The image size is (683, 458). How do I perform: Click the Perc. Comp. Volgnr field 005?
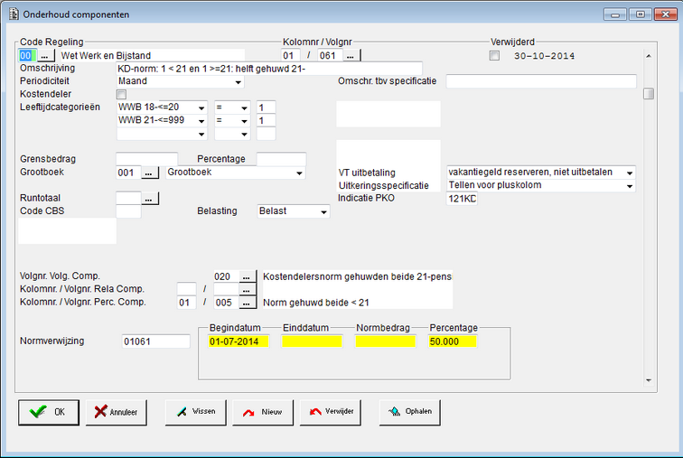(x=226, y=303)
